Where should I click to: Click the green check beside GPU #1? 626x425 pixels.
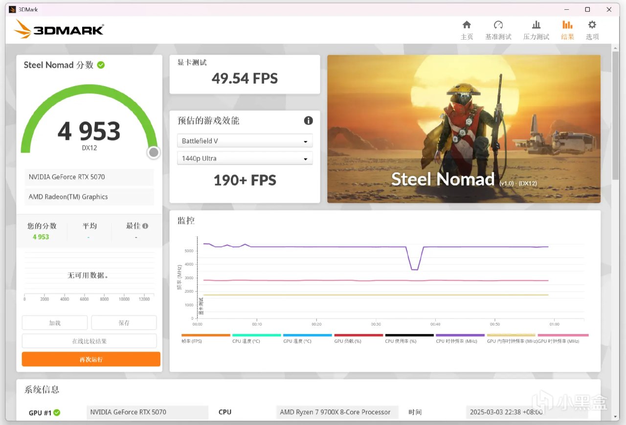57,412
